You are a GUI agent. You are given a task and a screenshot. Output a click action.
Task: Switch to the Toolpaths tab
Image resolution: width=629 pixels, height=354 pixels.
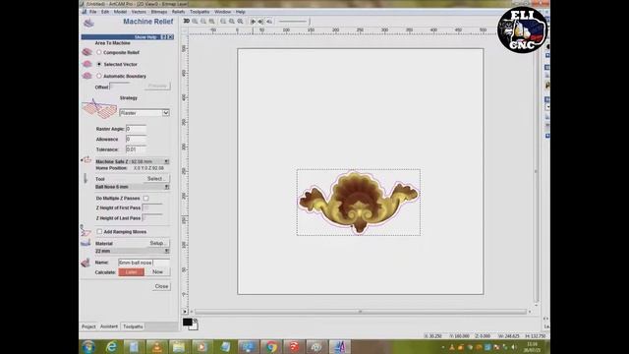(133, 326)
